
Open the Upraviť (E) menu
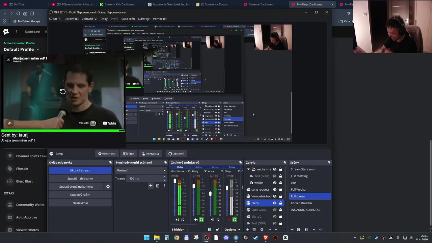click(x=71, y=19)
